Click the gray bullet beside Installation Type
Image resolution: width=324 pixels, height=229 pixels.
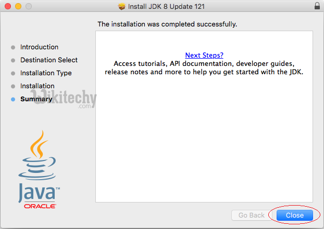(13, 73)
